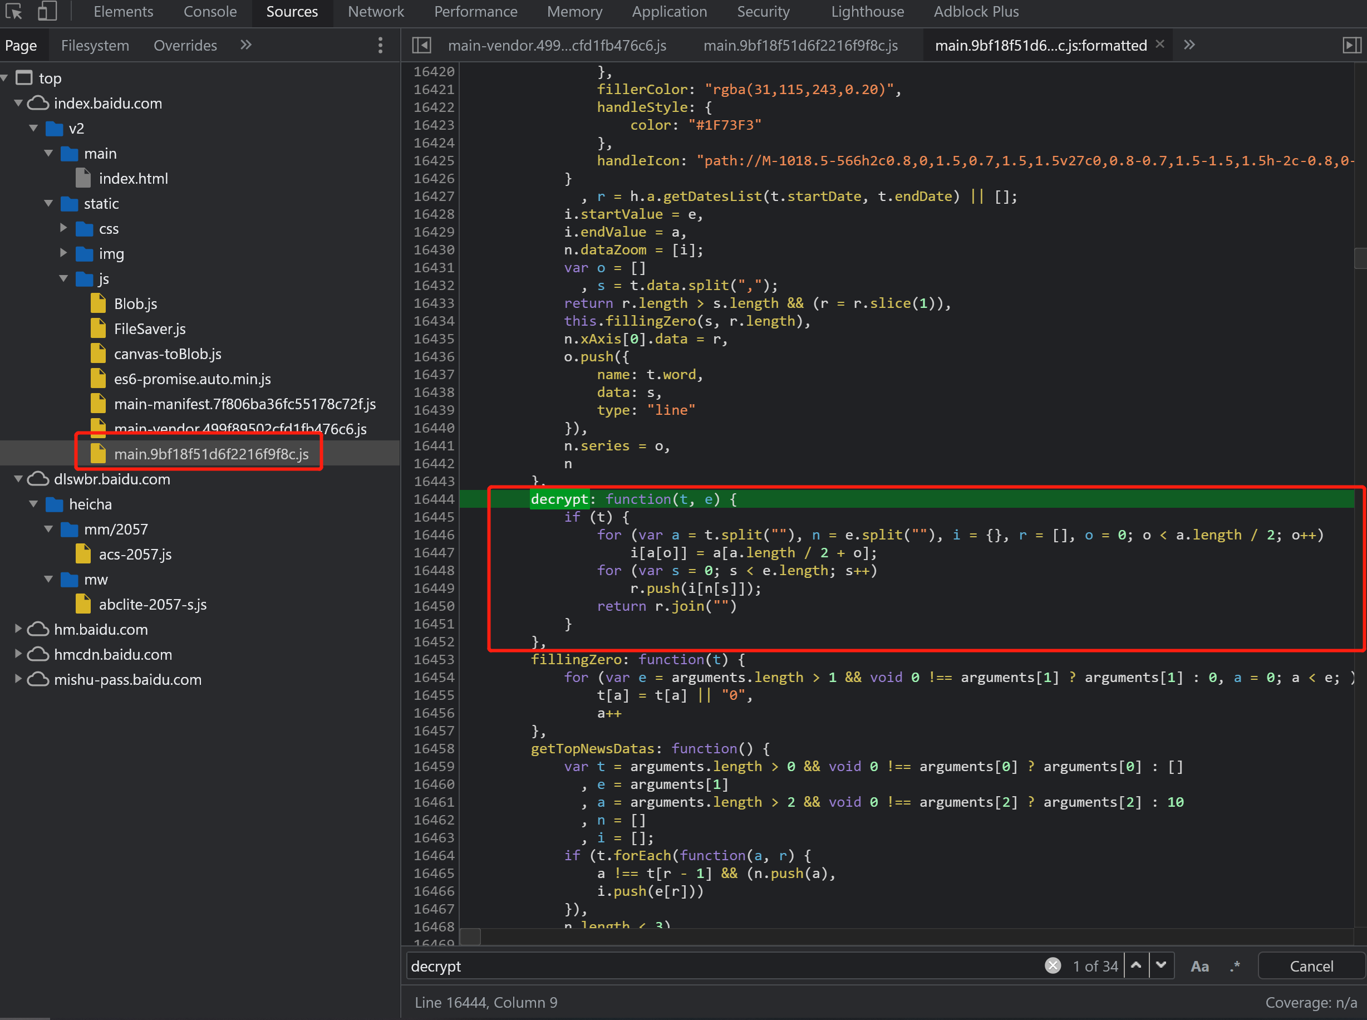
Task: Open FileSaver.js file
Action: pos(149,329)
